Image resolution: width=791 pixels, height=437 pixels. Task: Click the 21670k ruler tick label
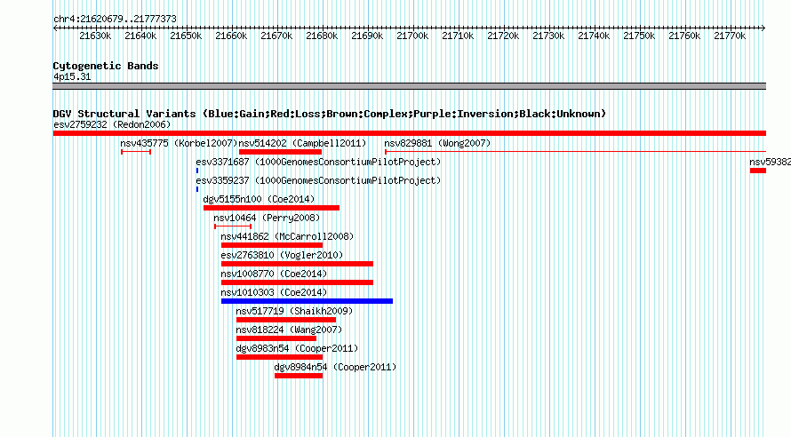click(276, 36)
